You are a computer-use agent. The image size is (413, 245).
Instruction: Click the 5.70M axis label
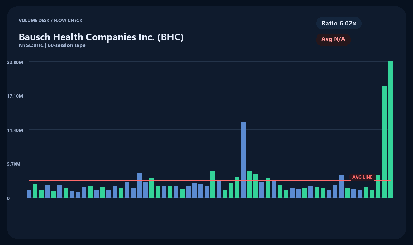point(14,164)
